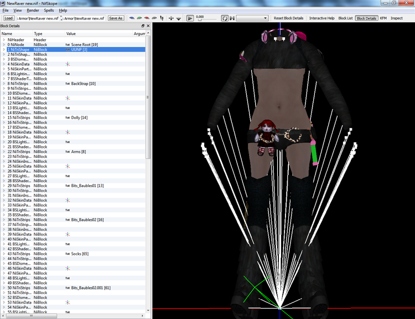Screen dimensions: 415x319
Task: Expand the 43 NiTriStrips Socks row
Action: 4,254
